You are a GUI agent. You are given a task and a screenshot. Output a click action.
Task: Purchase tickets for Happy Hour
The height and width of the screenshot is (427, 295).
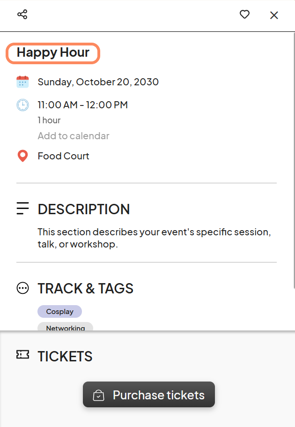(149, 394)
